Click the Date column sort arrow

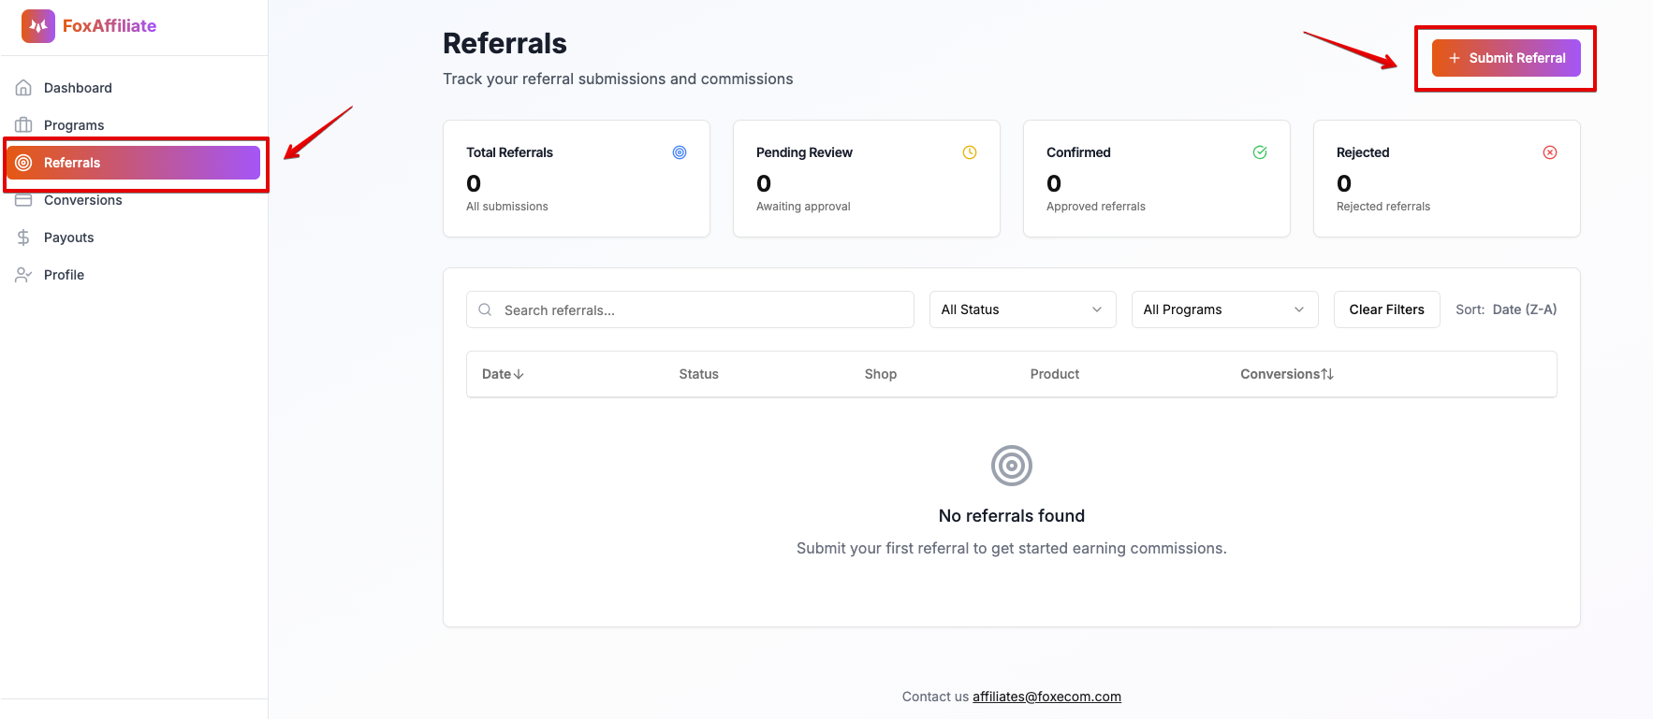coord(519,374)
